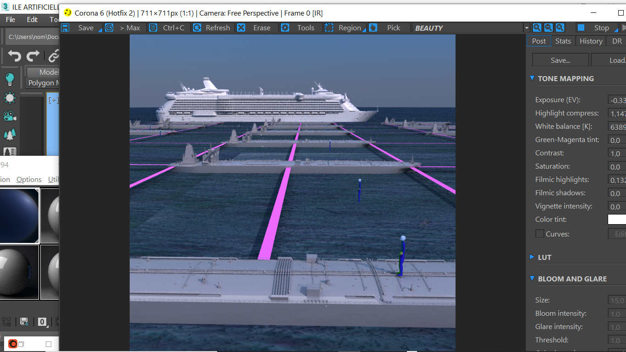Screen dimensions: 626x352
Task: Switch to the Stats tab
Action: pos(563,41)
